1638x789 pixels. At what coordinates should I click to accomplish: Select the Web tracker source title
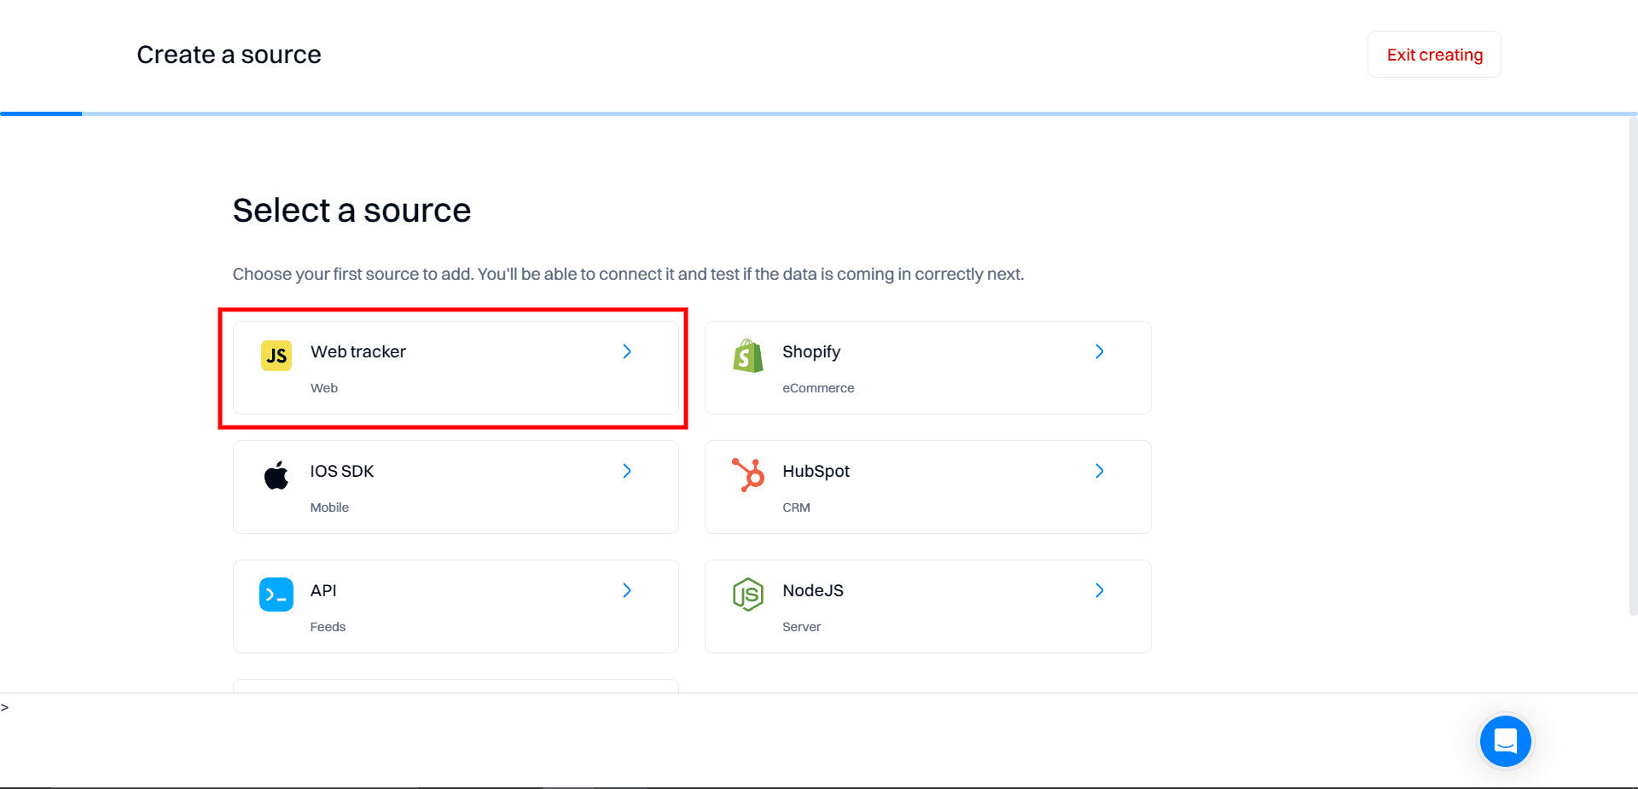point(357,351)
